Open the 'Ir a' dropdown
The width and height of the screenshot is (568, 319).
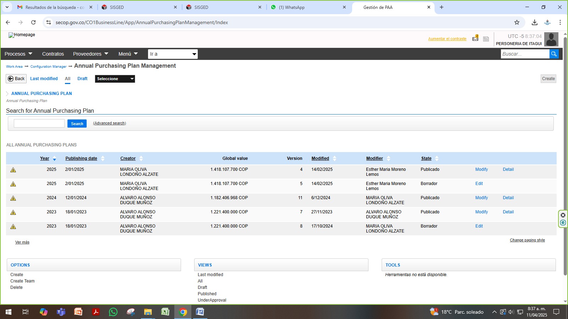click(x=173, y=54)
